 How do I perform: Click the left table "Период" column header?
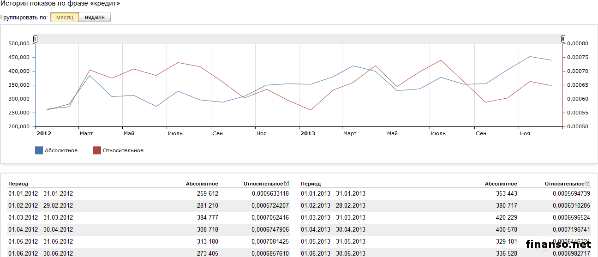click(18, 184)
